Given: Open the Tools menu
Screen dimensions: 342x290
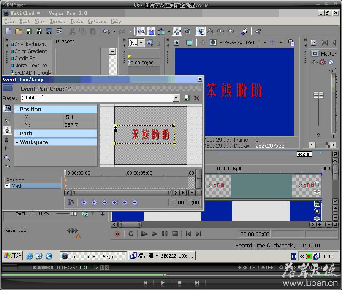Looking at the screenshot, I should tap(76, 21).
